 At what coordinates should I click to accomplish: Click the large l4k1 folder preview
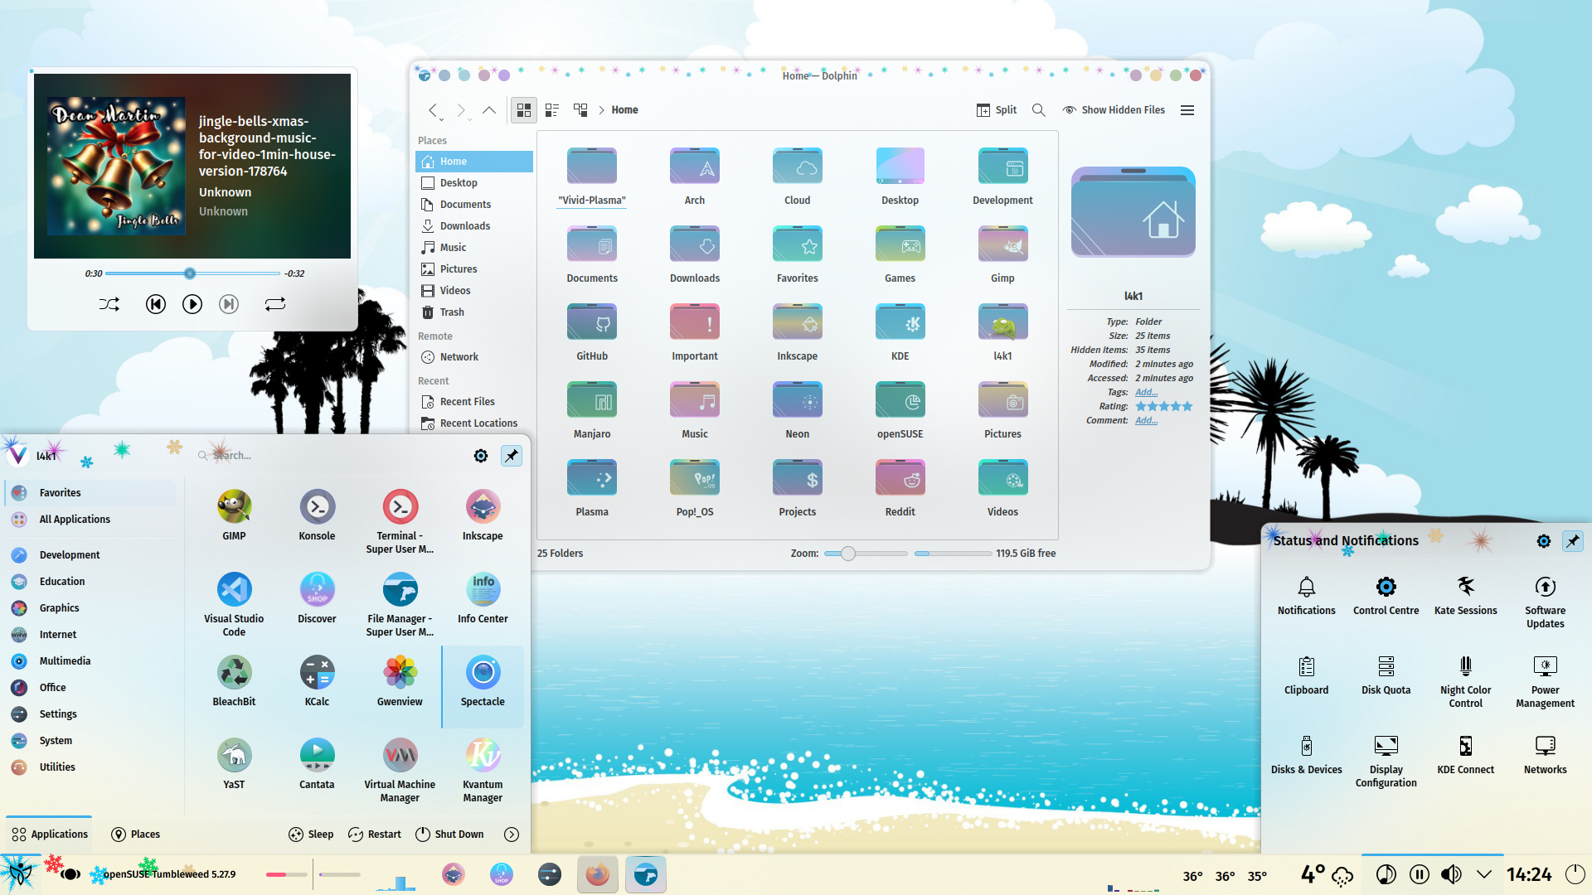1133,211
